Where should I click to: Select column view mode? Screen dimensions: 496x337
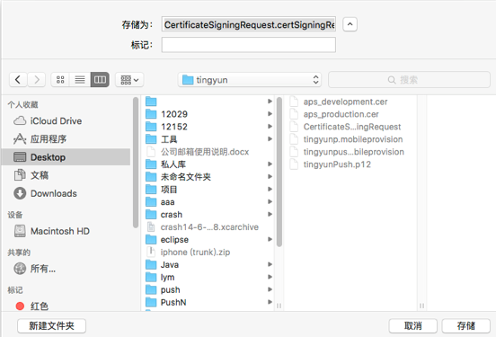tap(100, 80)
